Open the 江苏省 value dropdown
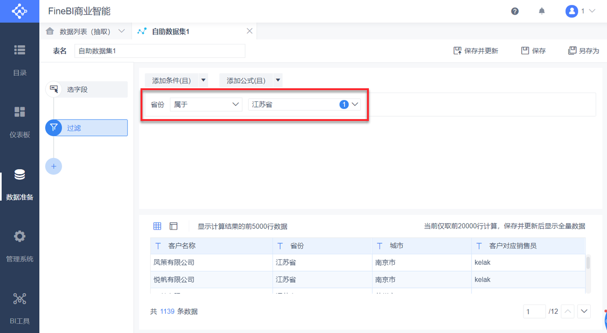Screen dimensions: 607x333 click(x=304, y=105)
